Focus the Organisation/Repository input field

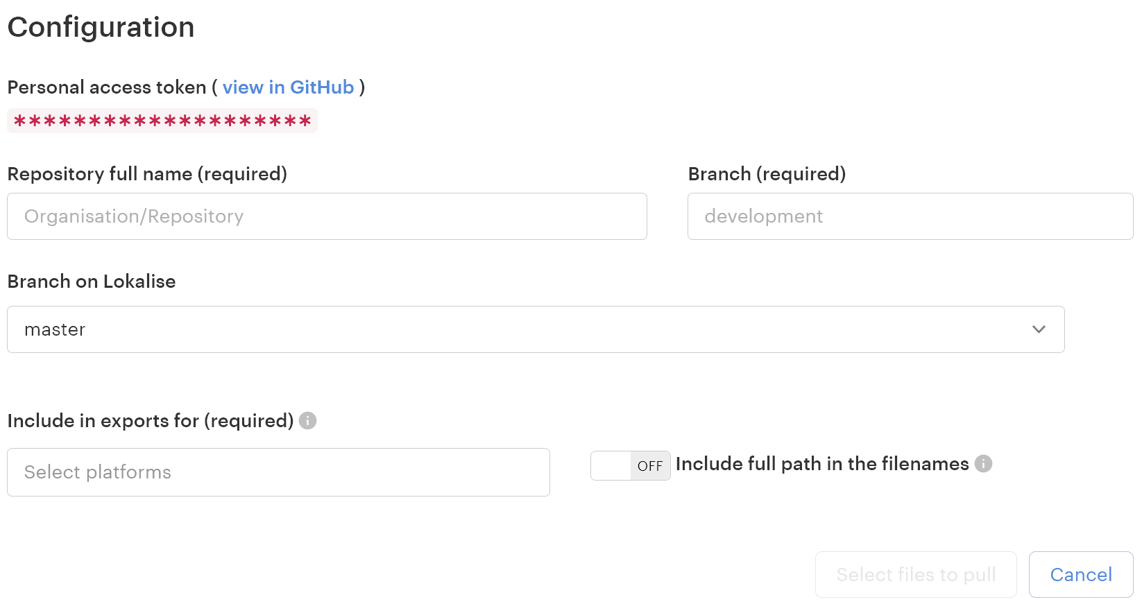coord(327,216)
